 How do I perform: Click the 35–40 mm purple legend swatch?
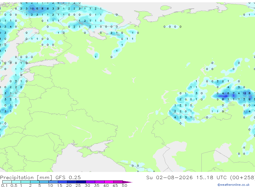coord(100,182)
